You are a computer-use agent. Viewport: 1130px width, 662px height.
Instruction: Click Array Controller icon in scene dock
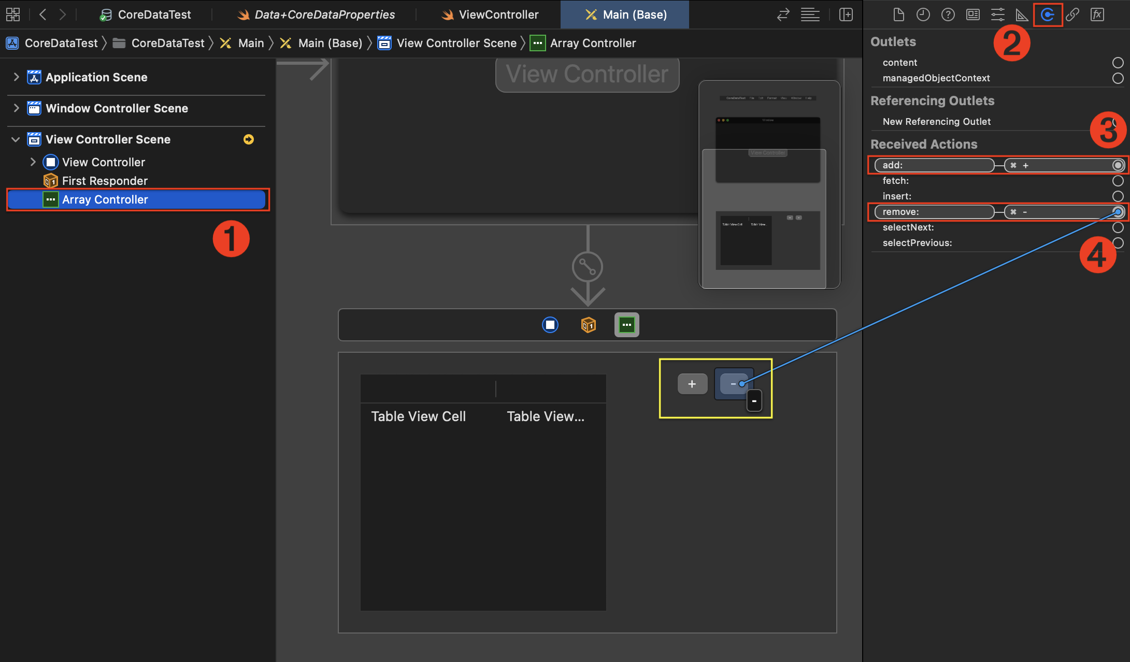[626, 325]
